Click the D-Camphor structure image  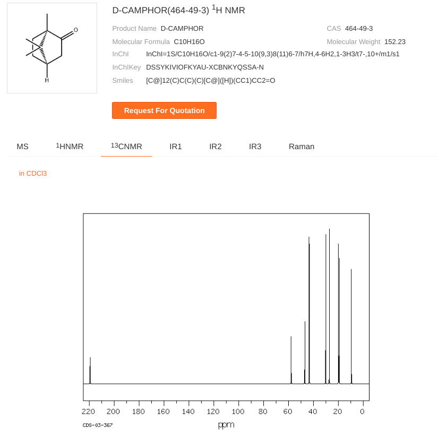51,48
